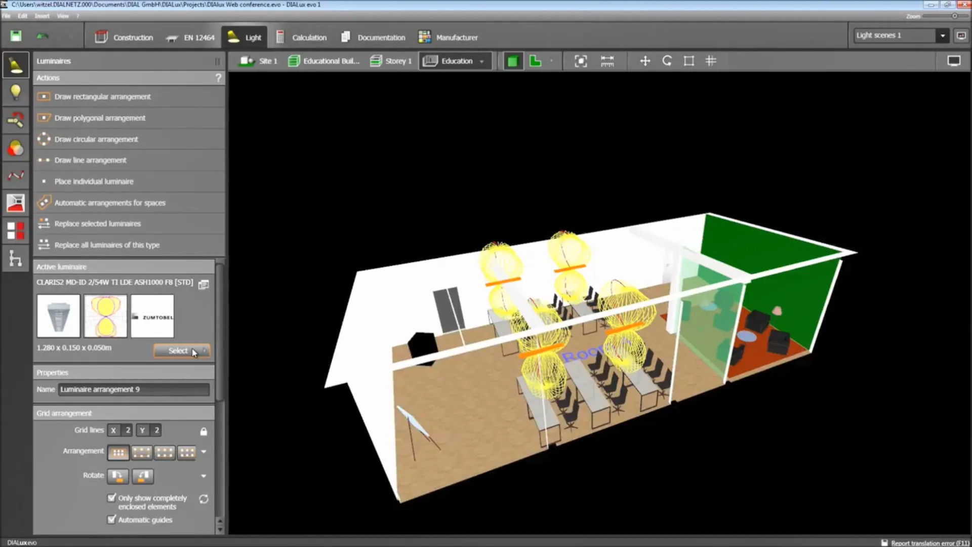Image resolution: width=972 pixels, height=547 pixels.
Task: Switch to floor plan view icon
Action: (535, 61)
